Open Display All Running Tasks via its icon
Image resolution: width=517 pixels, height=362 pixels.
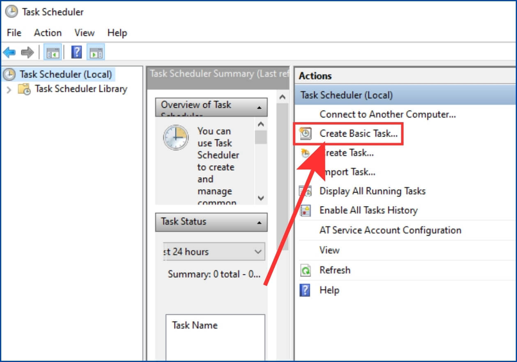(x=306, y=191)
